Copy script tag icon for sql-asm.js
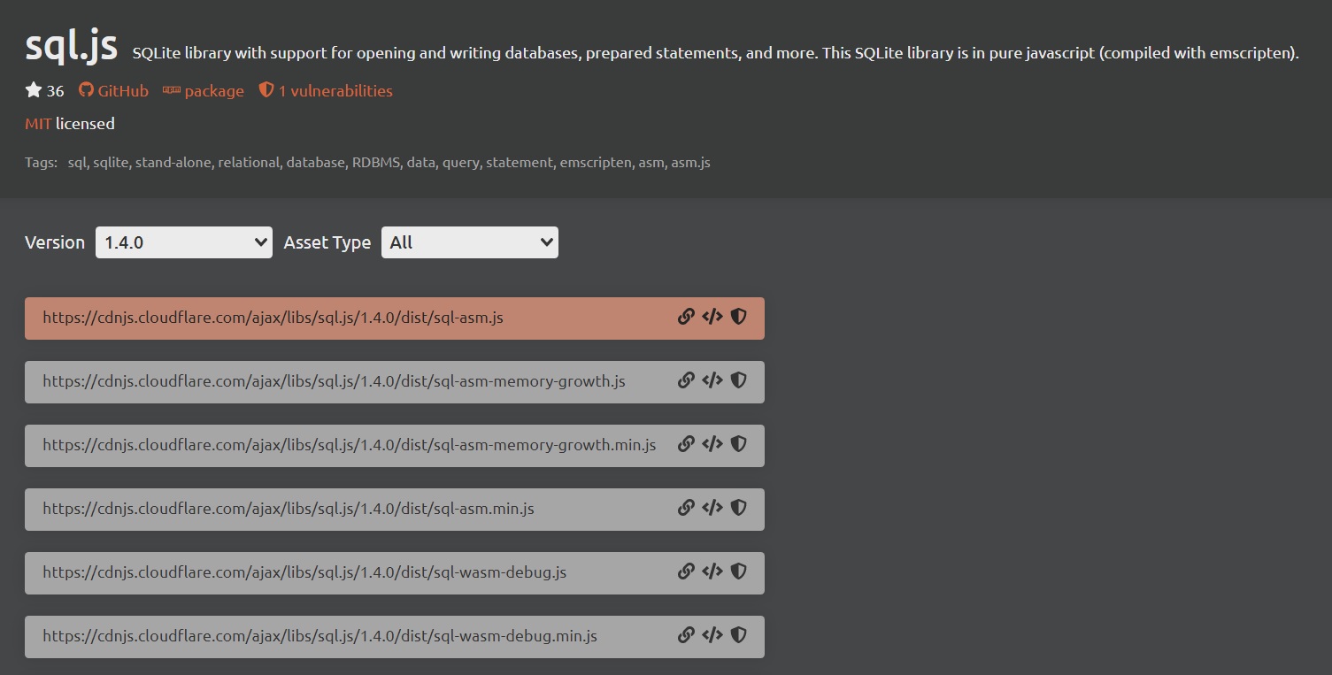 click(x=712, y=317)
